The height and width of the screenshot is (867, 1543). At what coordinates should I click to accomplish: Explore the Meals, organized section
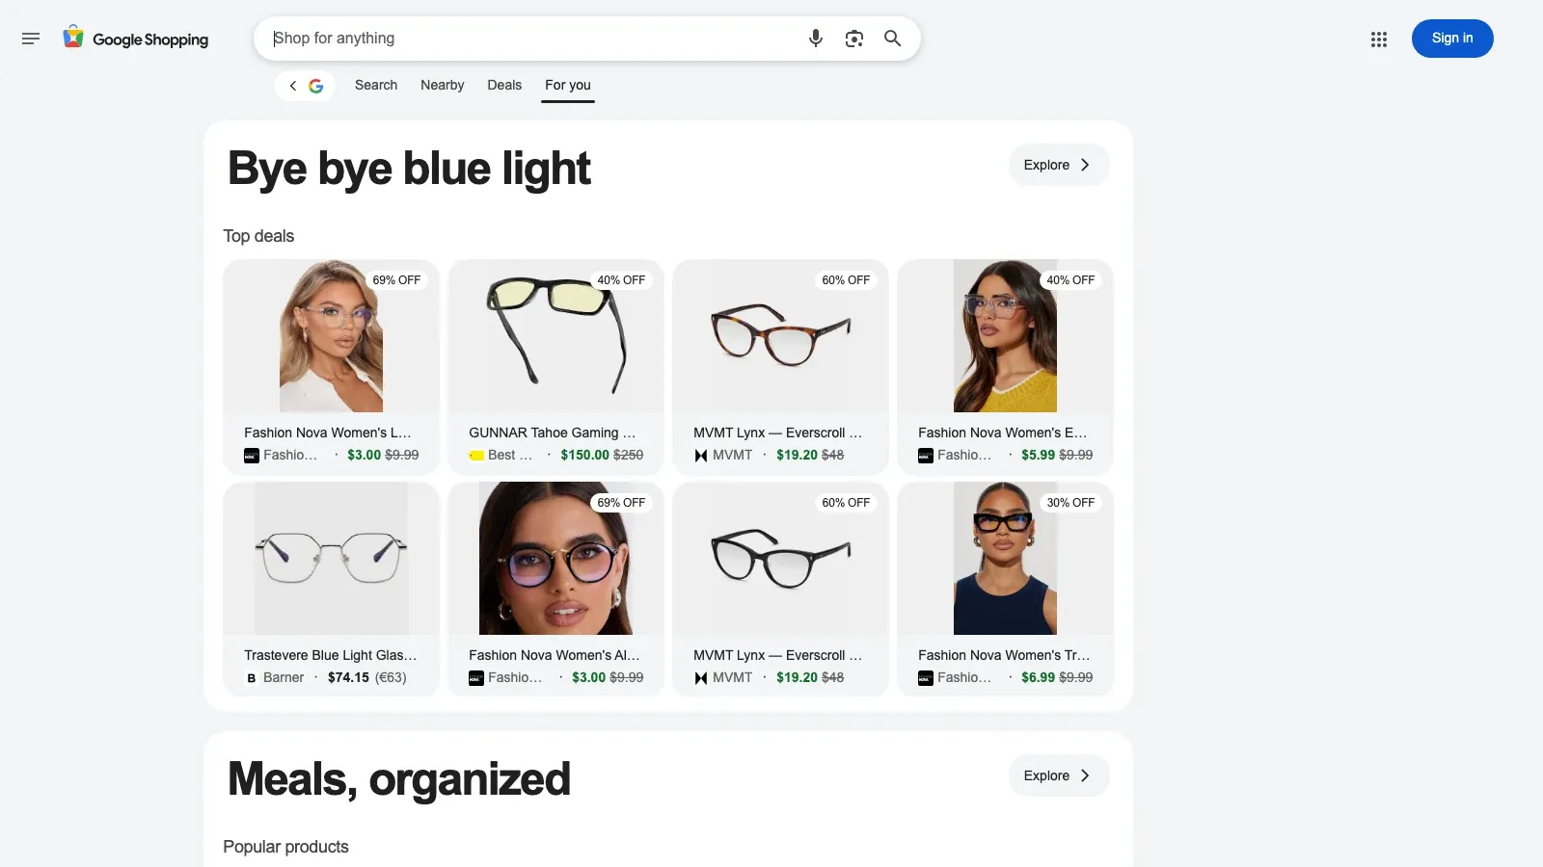(1059, 775)
